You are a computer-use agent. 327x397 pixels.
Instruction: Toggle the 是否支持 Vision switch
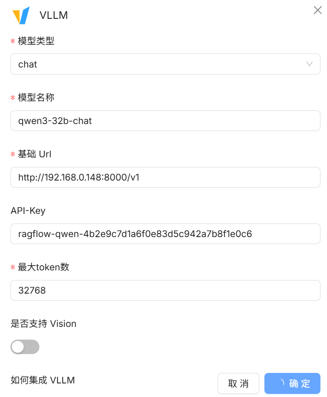point(25,347)
